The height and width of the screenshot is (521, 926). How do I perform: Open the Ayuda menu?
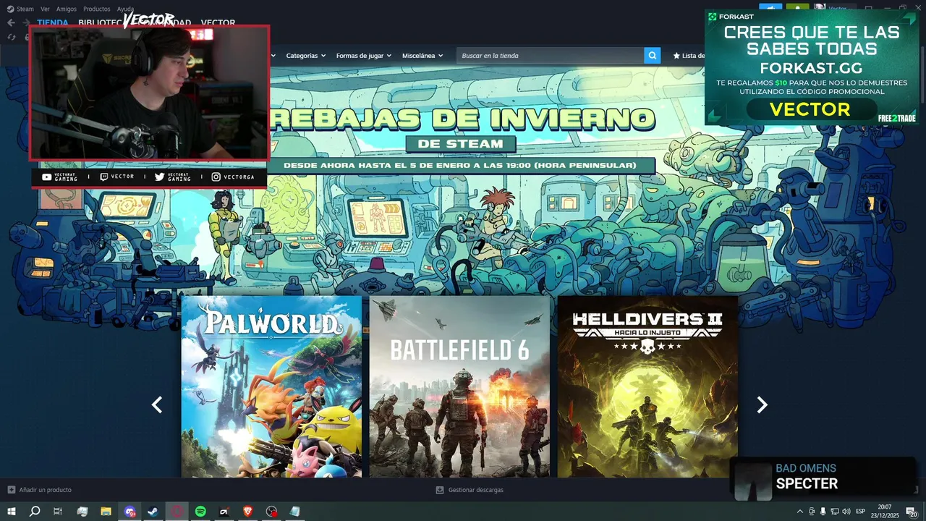point(125,9)
